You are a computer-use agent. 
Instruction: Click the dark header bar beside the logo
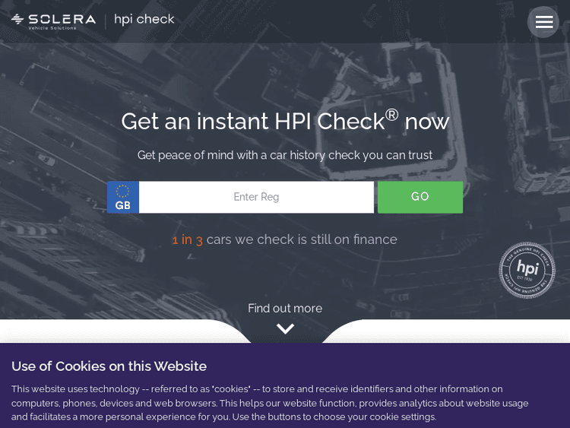pos(342,21)
